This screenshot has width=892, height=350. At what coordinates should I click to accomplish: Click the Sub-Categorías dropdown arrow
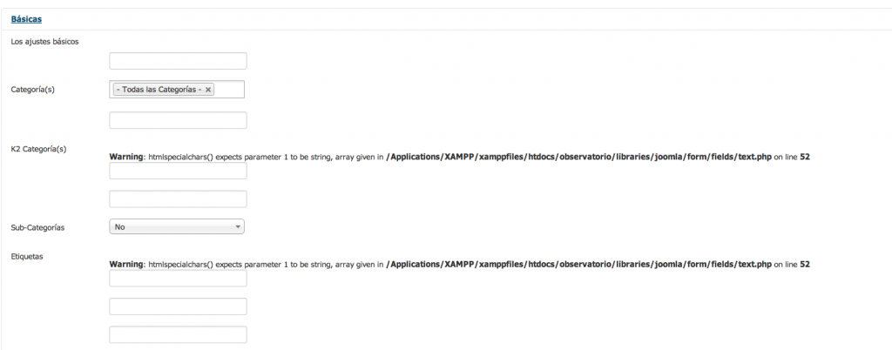[238, 226]
